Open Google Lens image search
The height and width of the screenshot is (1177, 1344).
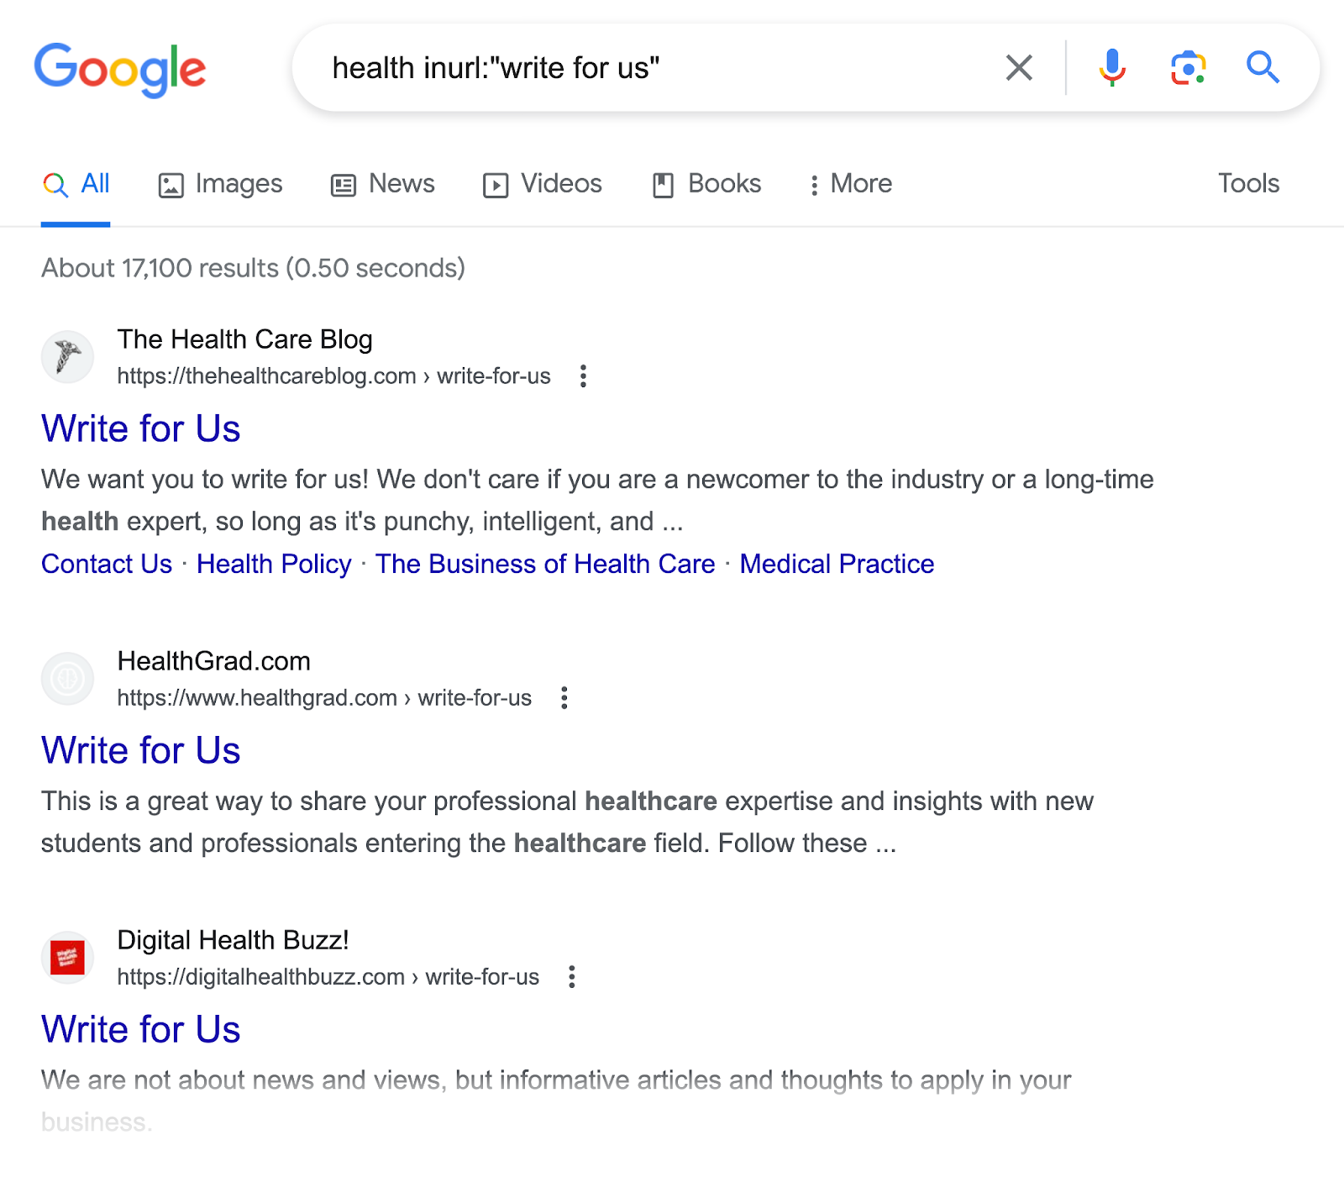[1186, 67]
